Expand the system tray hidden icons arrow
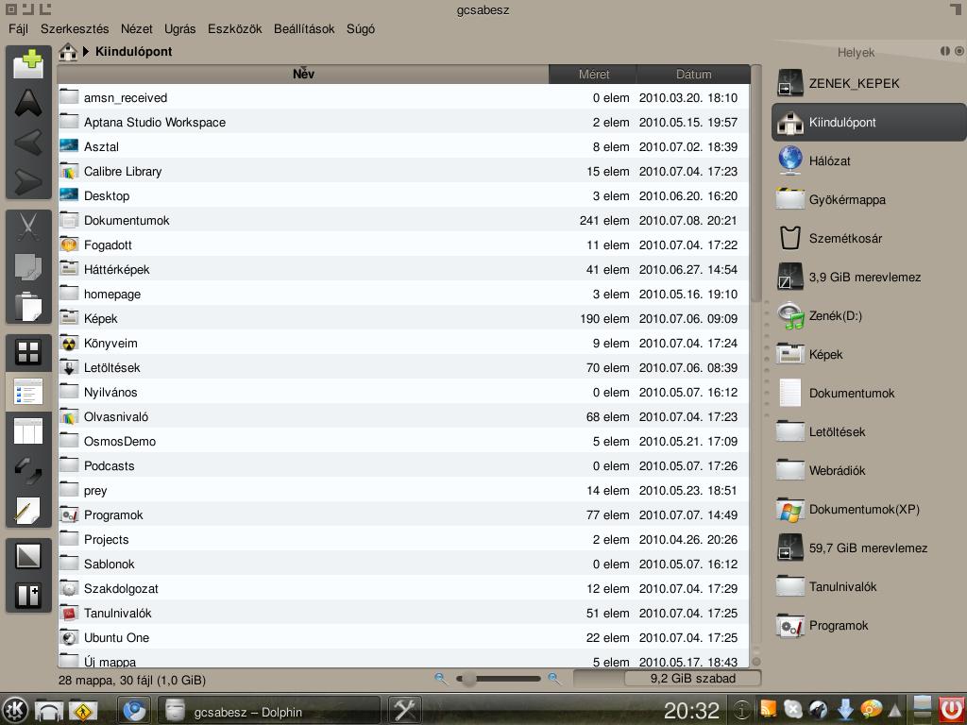 click(895, 711)
